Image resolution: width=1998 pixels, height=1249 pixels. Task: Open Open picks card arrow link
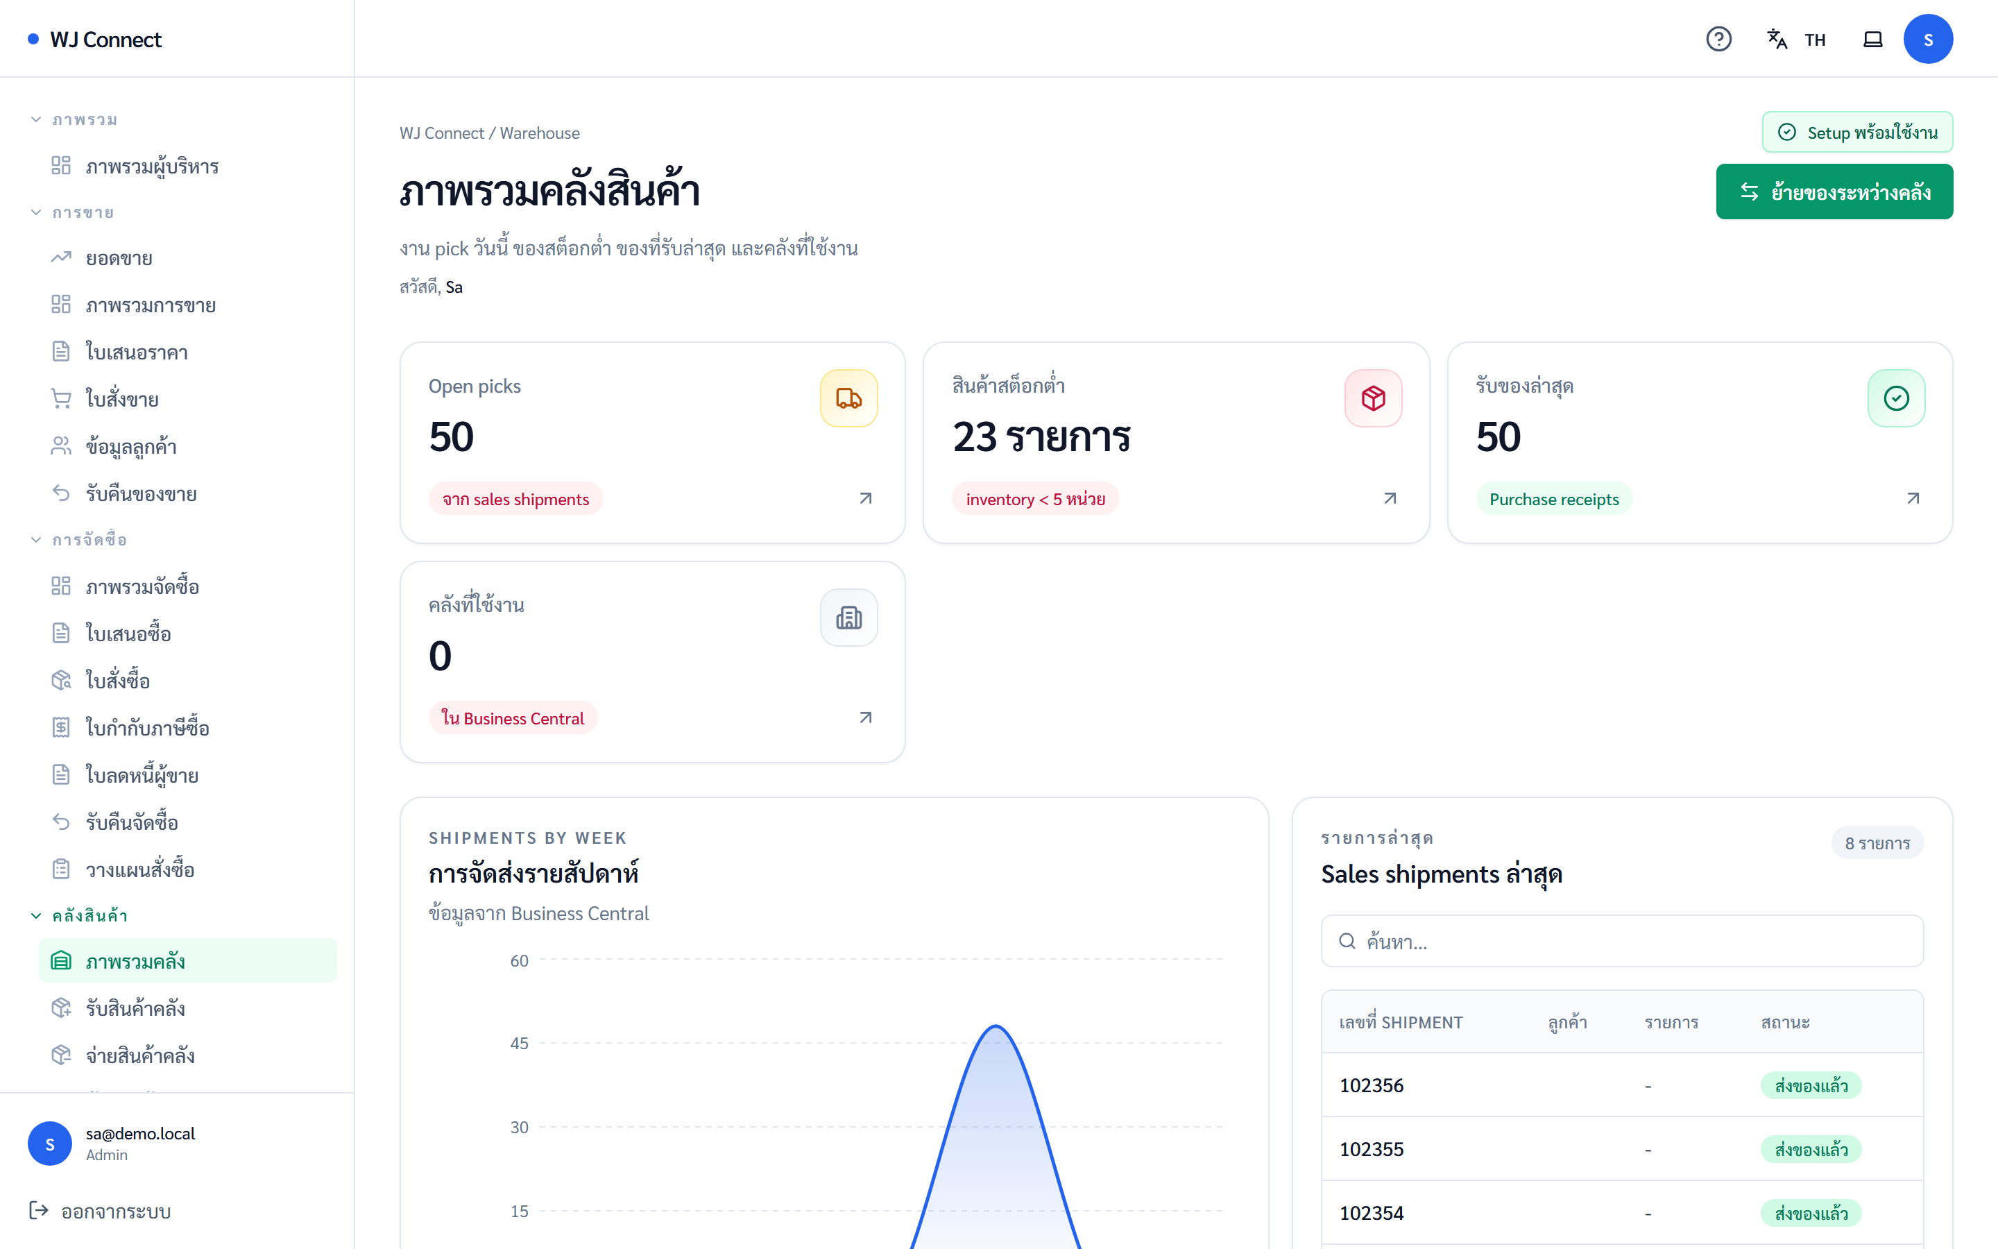point(865,498)
